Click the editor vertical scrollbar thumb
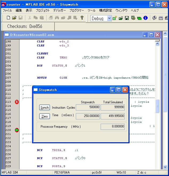Viewport: 169px width, 176px height. (x=157, y=106)
